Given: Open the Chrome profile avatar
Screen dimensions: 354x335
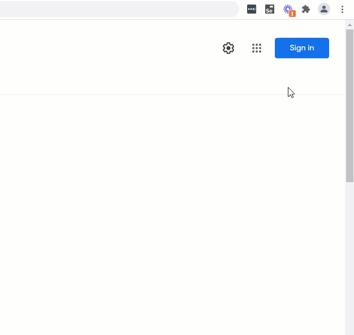Looking at the screenshot, I should tap(324, 9).
